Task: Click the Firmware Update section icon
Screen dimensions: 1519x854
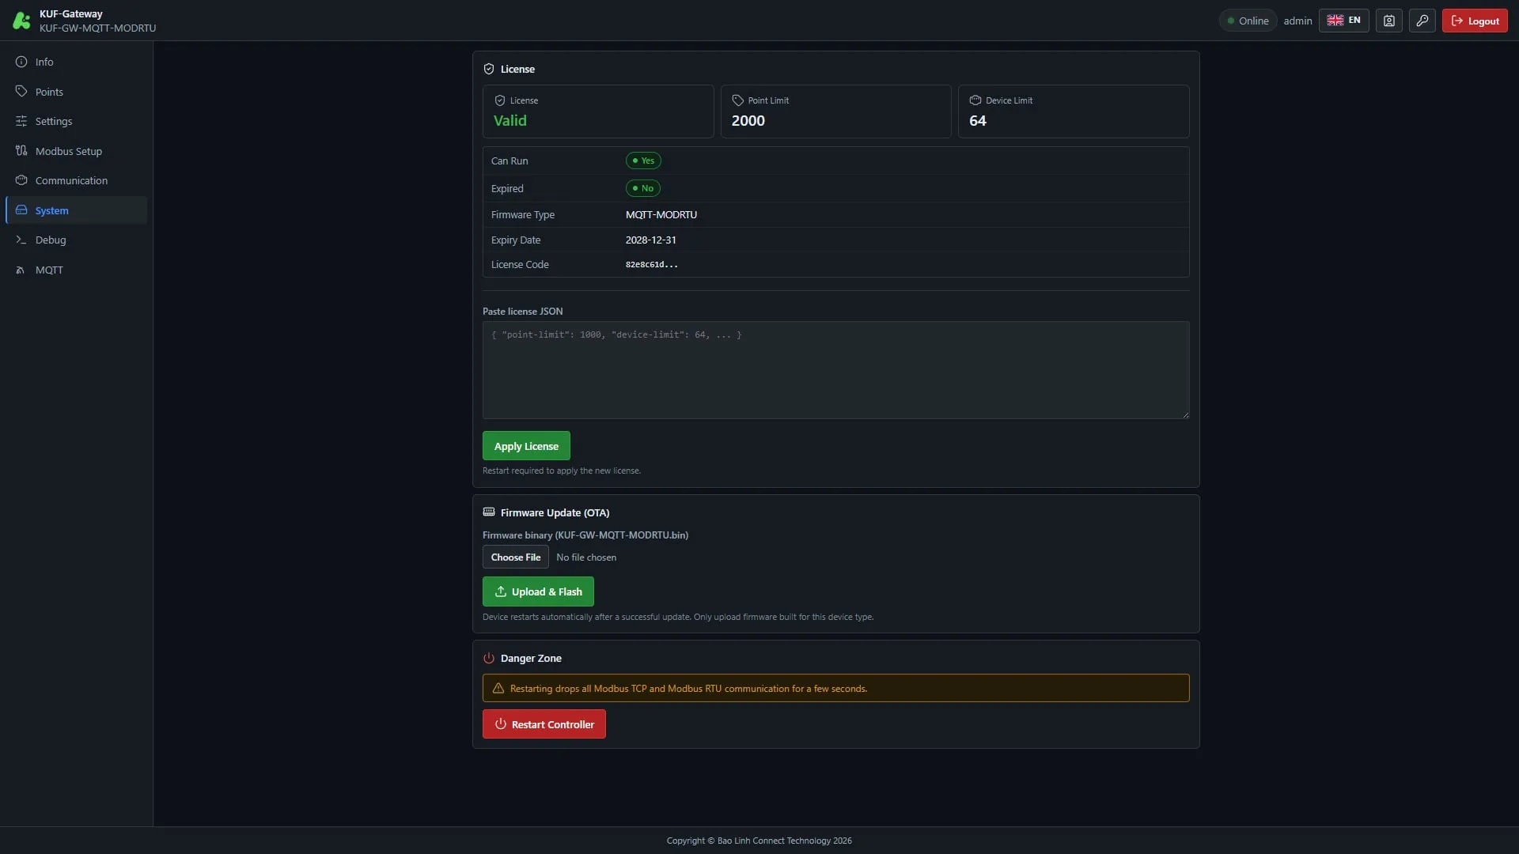Action: [x=489, y=512]
